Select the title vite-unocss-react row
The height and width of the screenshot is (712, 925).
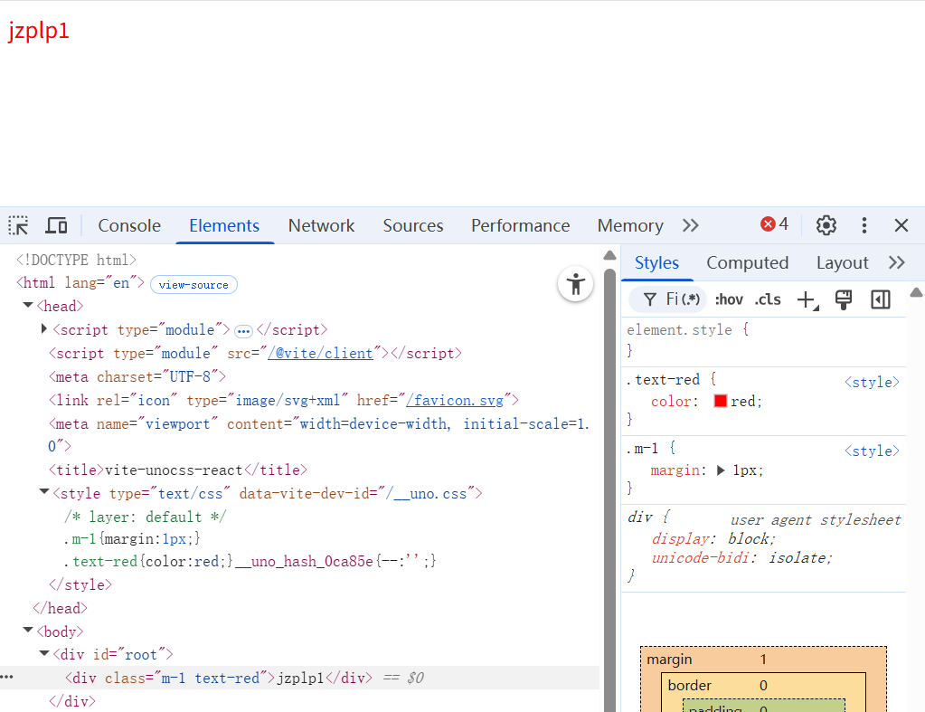tap(177, 470)
